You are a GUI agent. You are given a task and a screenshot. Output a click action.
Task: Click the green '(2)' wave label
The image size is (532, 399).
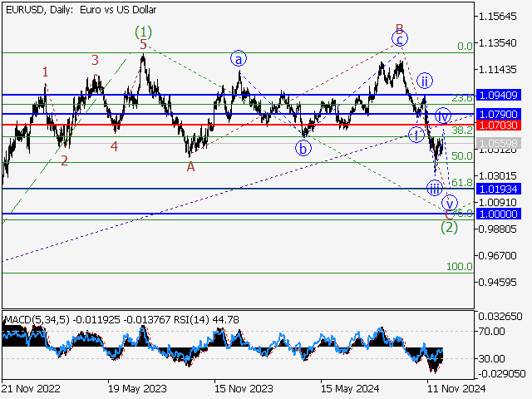[x=450, y=226]
